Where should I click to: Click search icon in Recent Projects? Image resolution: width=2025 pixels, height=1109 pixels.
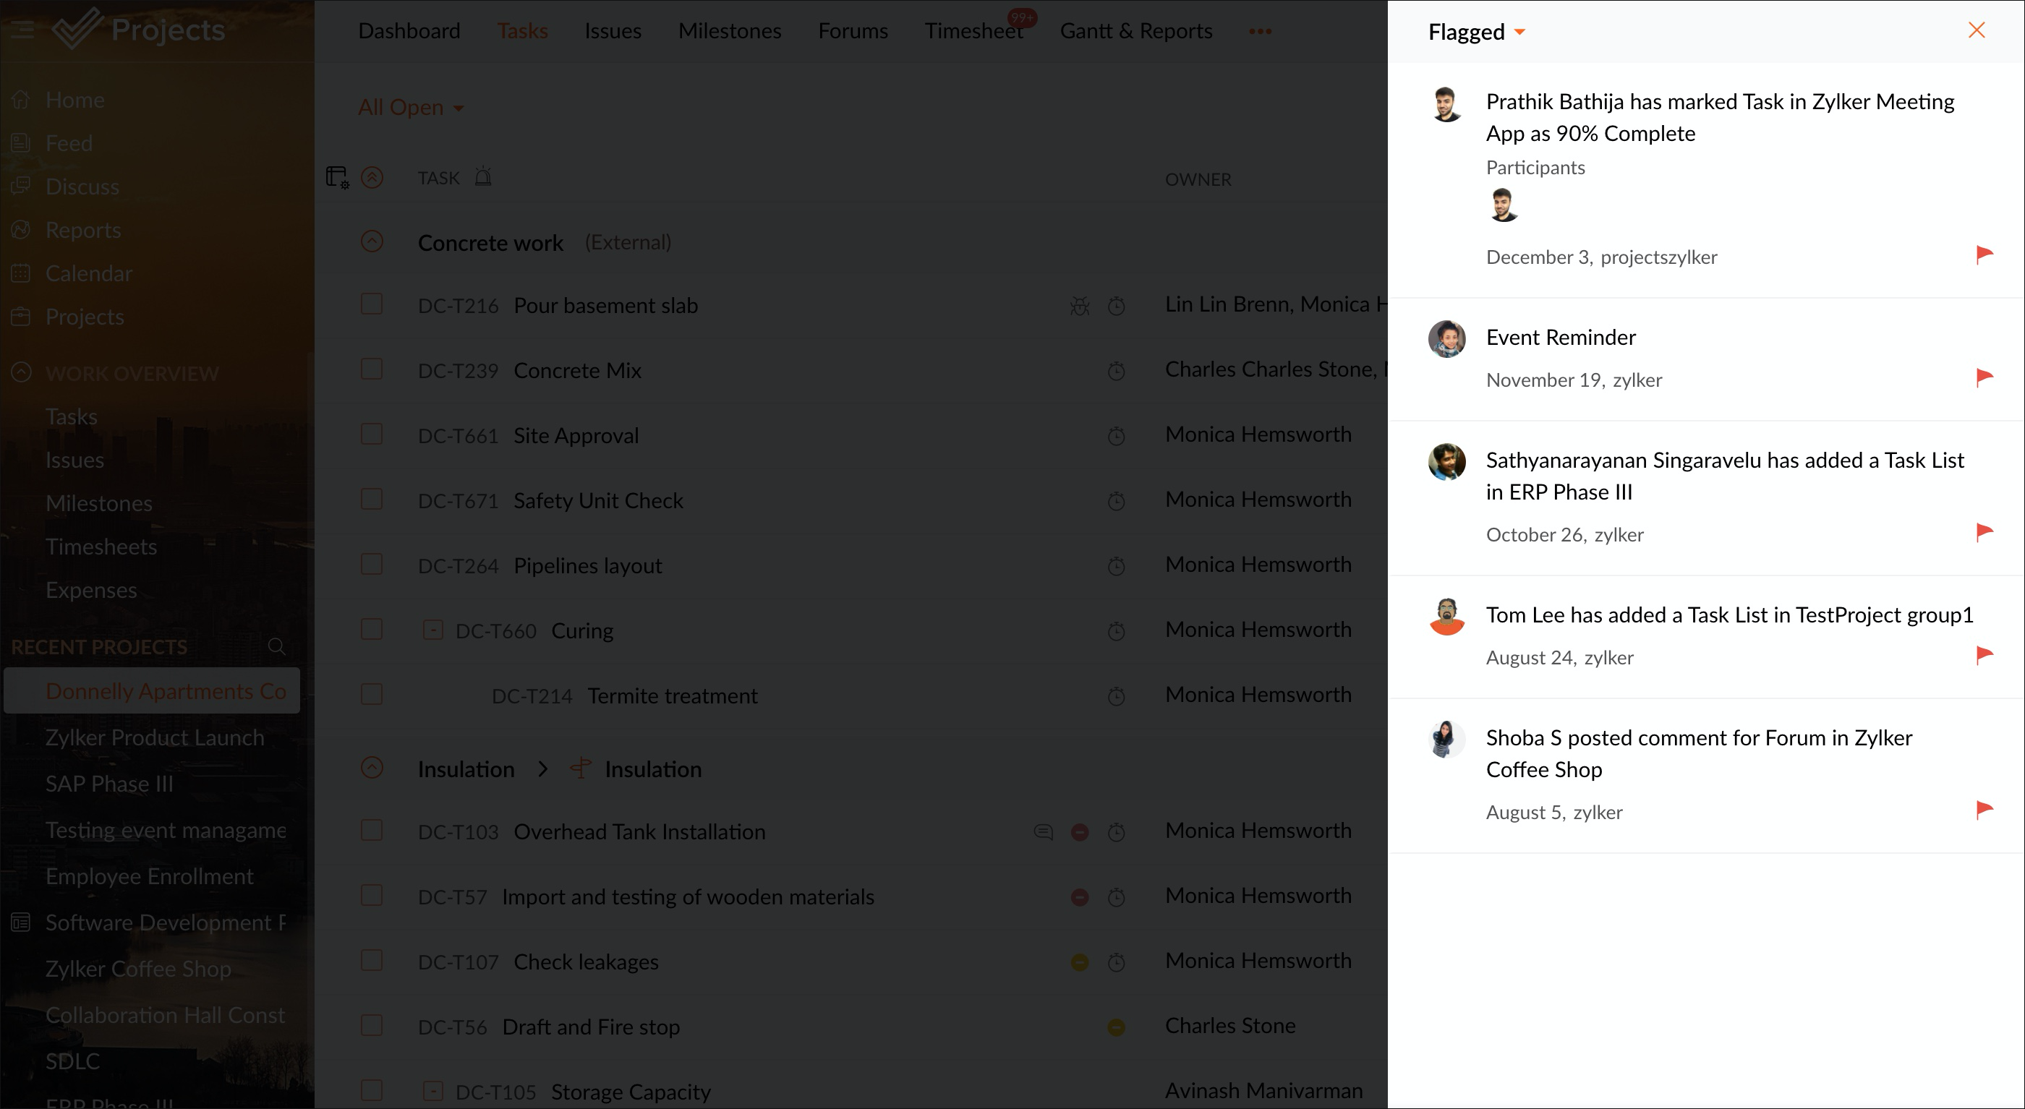tap(276, 646)
